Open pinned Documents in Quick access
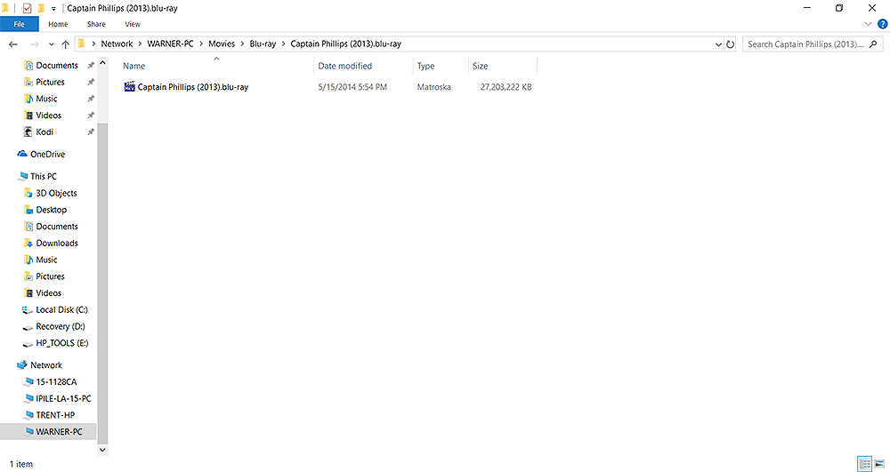Viewport: 890px width, 472px height. [x=57, y=65]
